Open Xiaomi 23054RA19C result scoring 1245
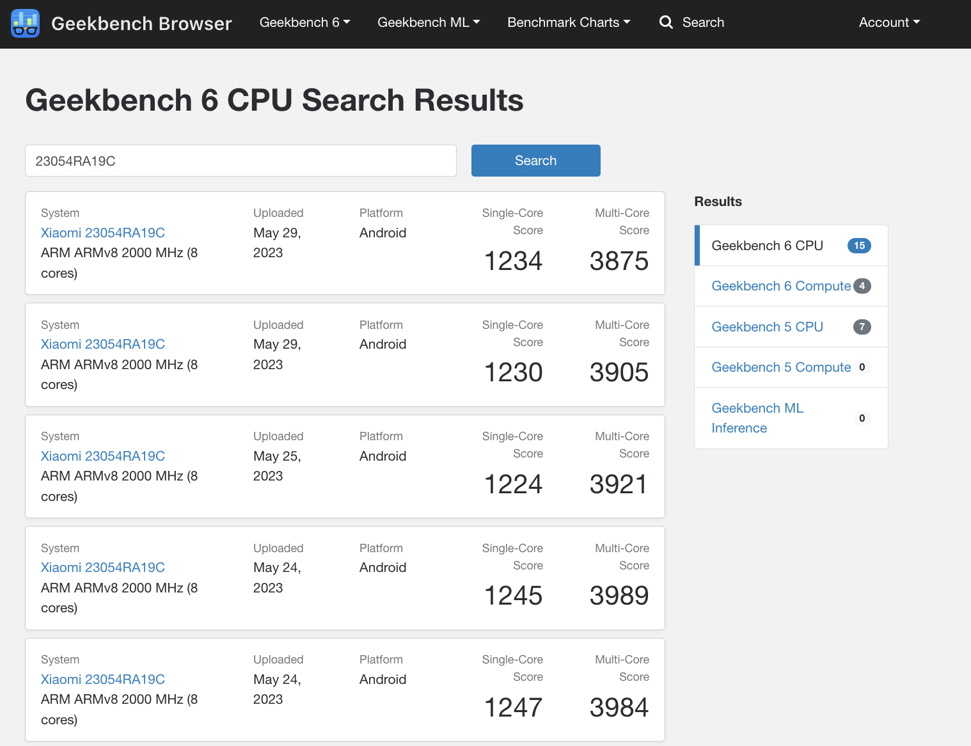The width and height of the screenshot is (971, 746). coord(103,567)
